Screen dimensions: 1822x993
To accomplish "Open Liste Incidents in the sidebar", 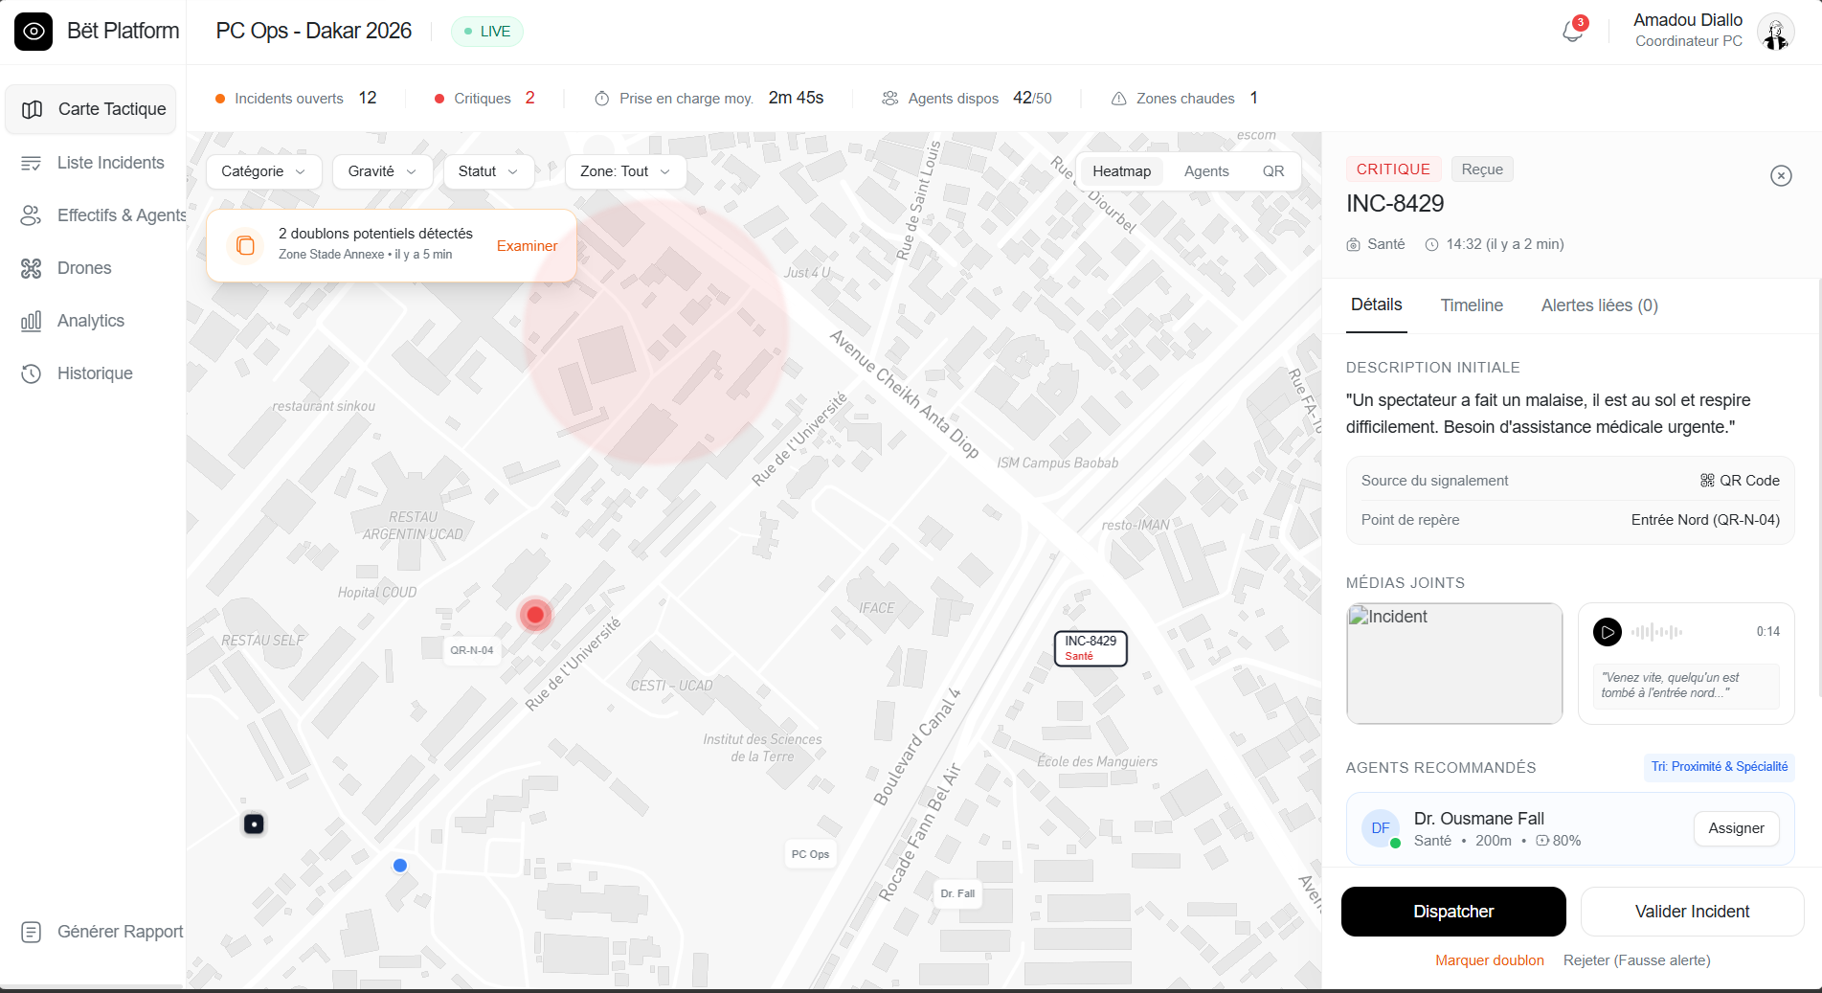I will (x=91, y=163).
